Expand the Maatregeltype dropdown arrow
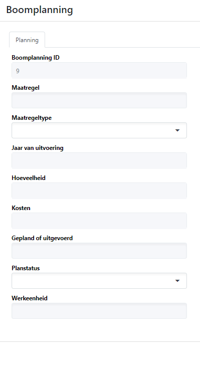The width and height of the screenshot is (200, 375). coord(177,130)
